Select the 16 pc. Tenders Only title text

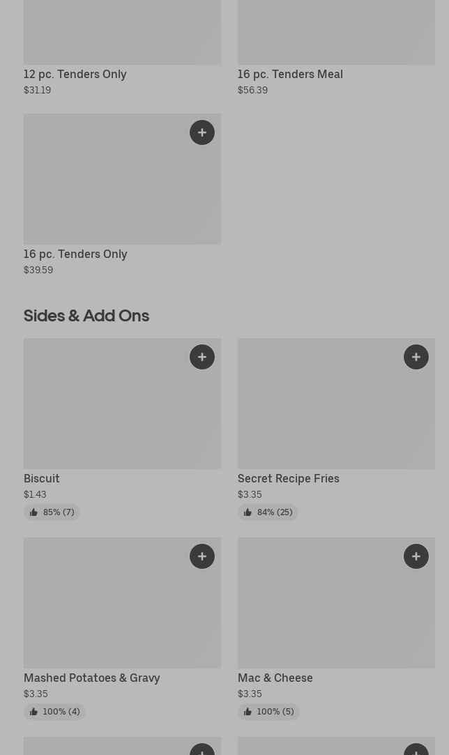[x=75, y=254]
